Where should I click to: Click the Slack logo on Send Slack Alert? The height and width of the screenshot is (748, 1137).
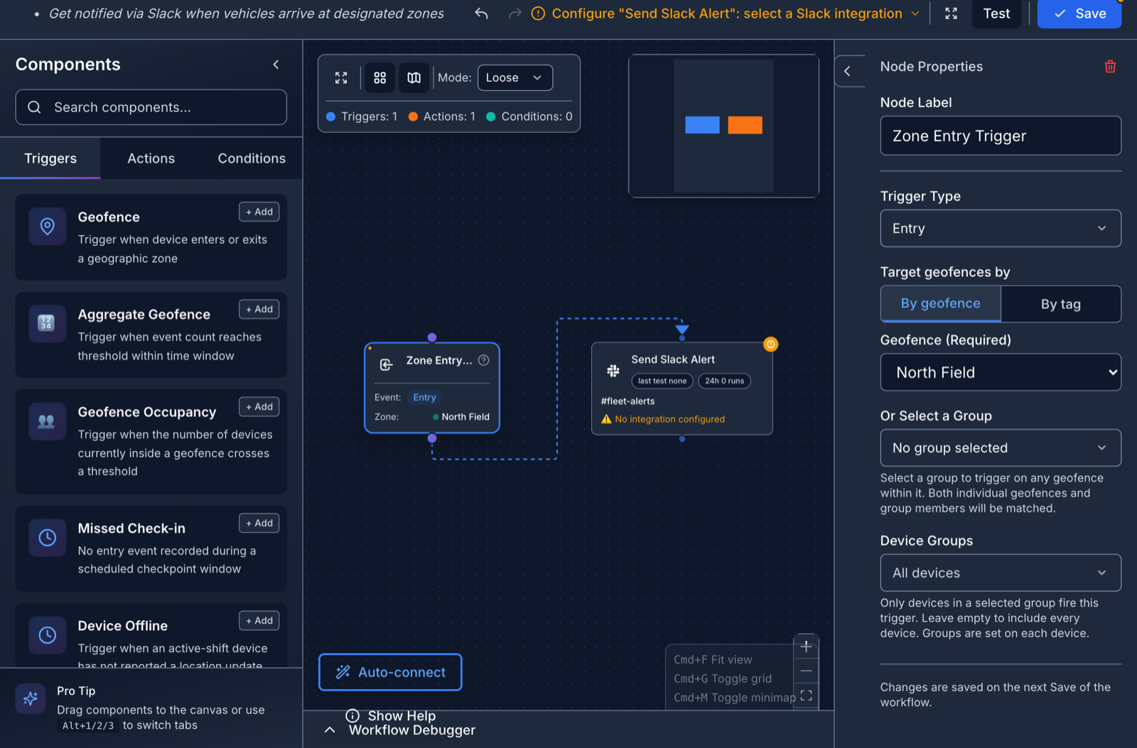tap(613, 370)
